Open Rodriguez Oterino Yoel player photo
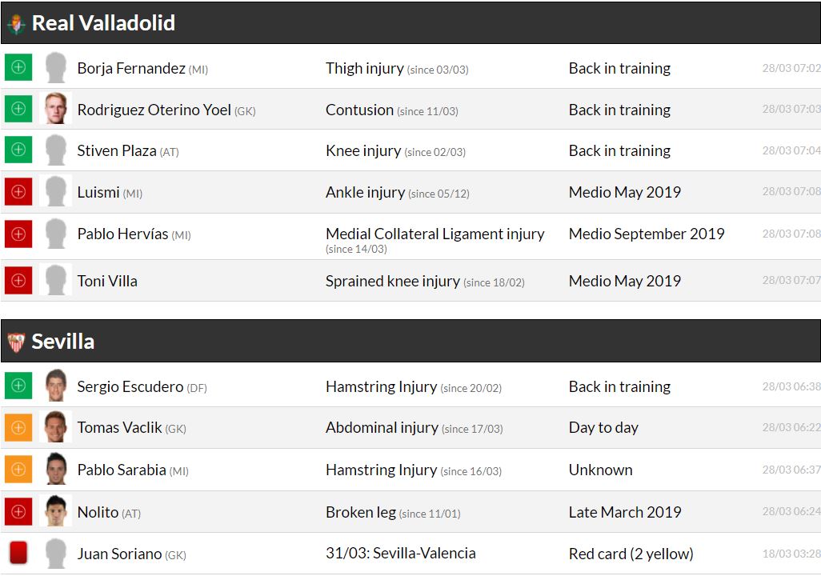 tap(56, 110)
